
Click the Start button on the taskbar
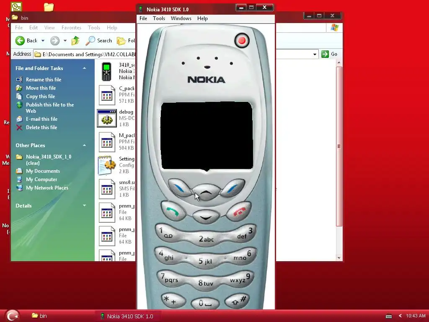coord(12,316)
